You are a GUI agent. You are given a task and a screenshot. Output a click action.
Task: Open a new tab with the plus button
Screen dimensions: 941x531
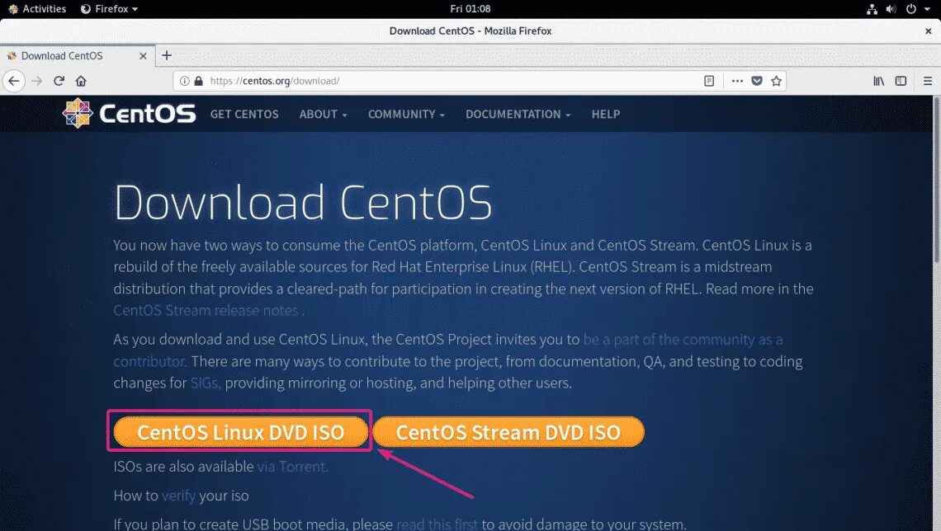point(167,55)
